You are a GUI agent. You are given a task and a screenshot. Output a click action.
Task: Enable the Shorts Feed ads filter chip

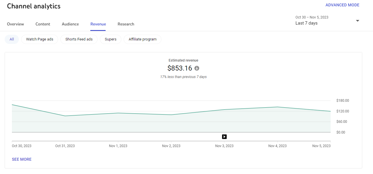[79, 39]
